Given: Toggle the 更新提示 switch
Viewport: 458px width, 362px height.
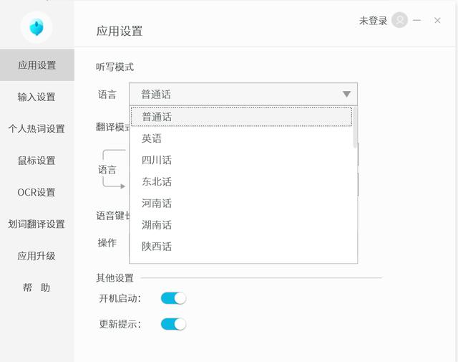Looking at the screenshot, I should pos(173,324).
